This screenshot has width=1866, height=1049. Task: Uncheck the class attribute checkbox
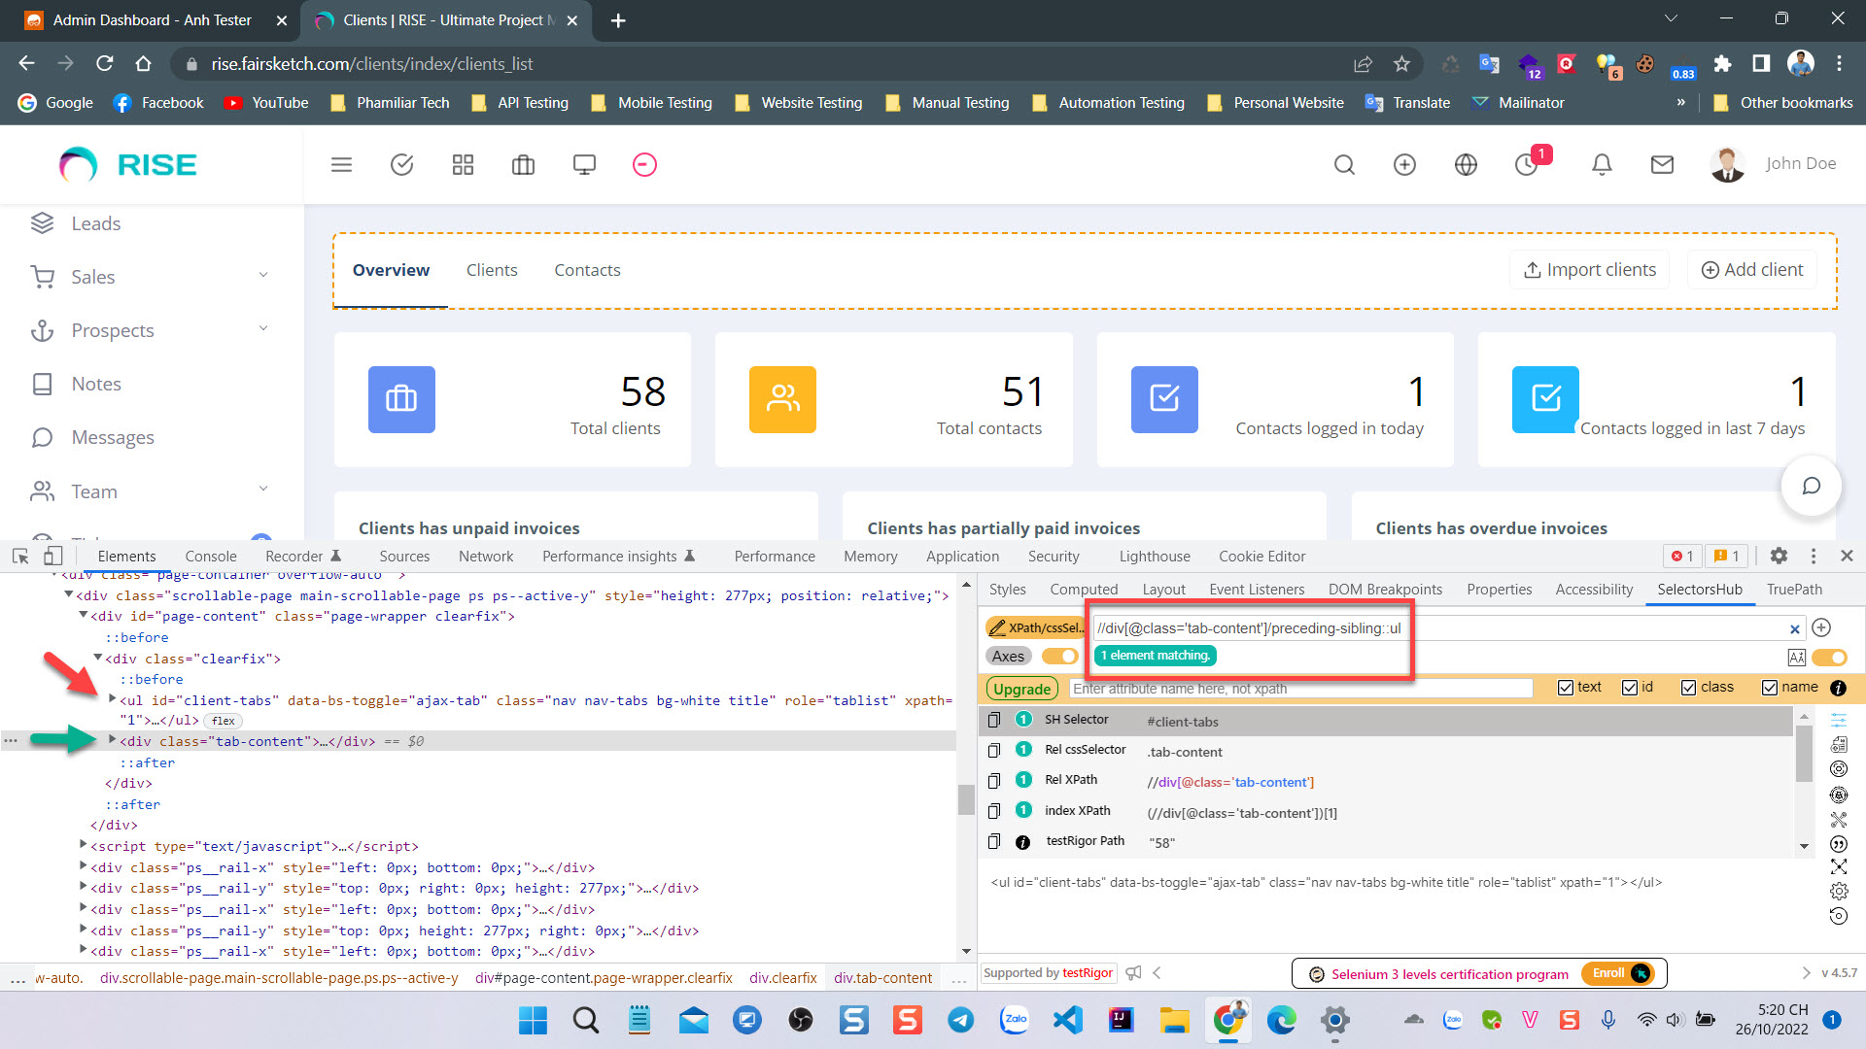[1689, 688]
